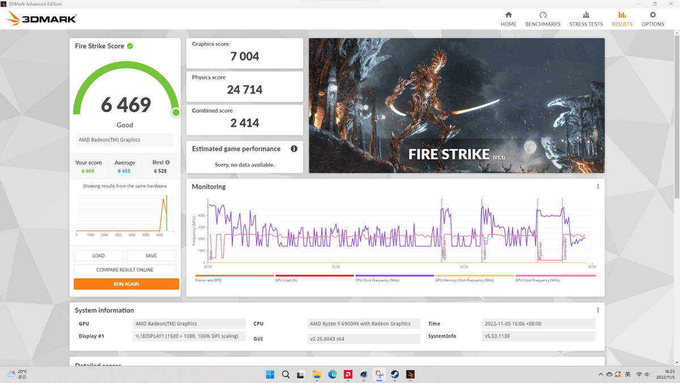Click the Combined score value 2 414
680x383 pixels.
[245, 123]
